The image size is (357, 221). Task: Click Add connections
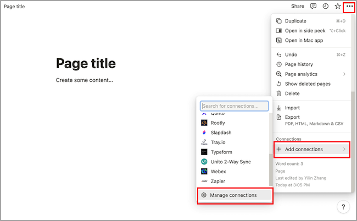(312, 150)
